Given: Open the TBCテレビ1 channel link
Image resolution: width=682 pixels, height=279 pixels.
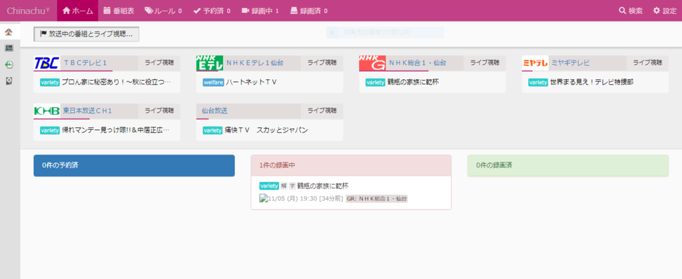Looking at the screenshot, I should tap(86, 63).
